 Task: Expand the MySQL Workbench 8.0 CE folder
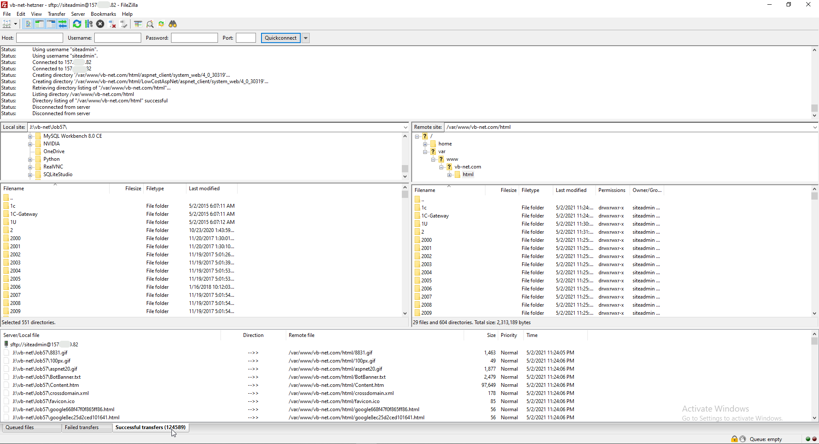[30, 136]
